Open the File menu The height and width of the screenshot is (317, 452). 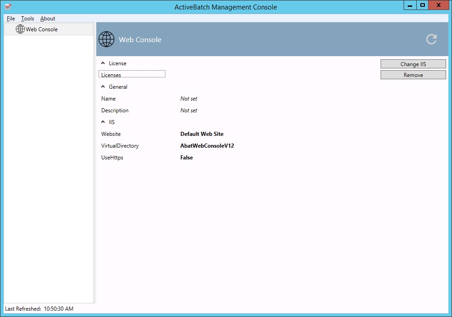11,19
